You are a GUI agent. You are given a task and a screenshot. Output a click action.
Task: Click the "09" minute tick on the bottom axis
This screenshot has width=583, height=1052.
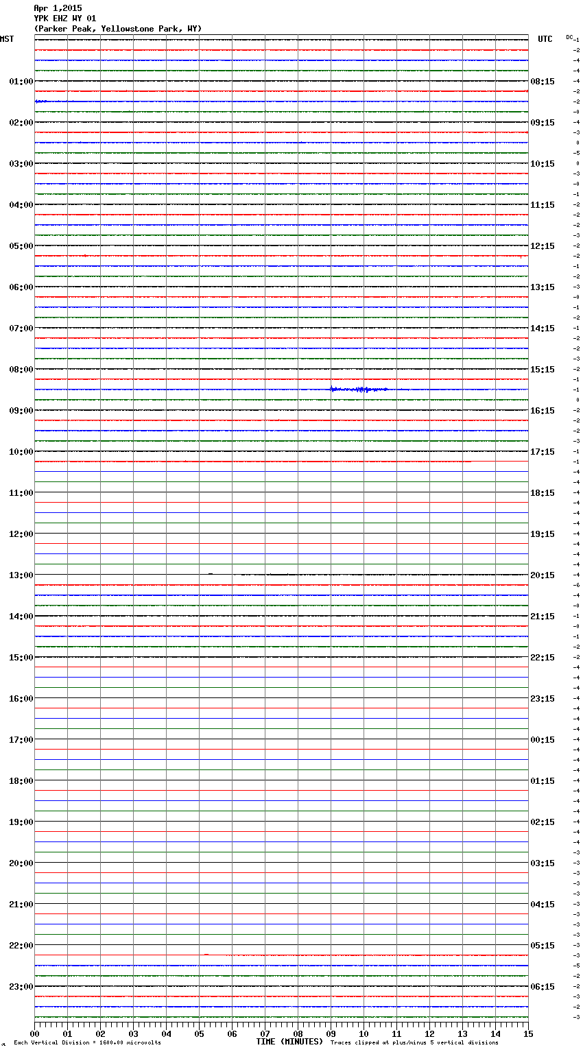click(331, 1033)
